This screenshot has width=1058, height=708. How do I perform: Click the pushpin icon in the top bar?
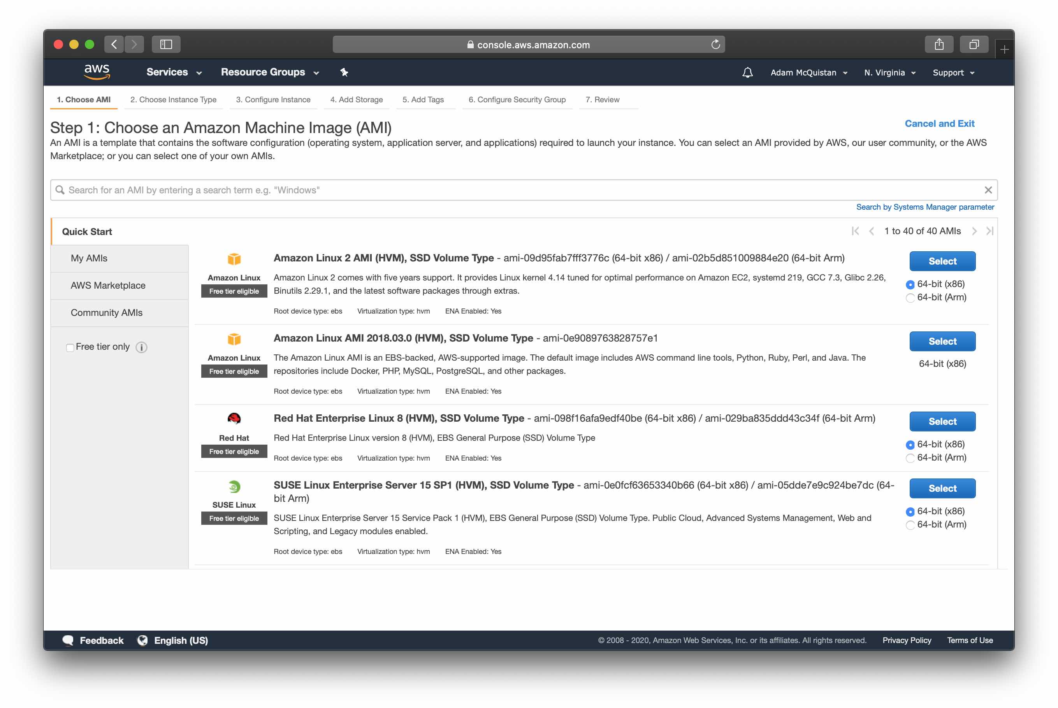coord(344,72)
